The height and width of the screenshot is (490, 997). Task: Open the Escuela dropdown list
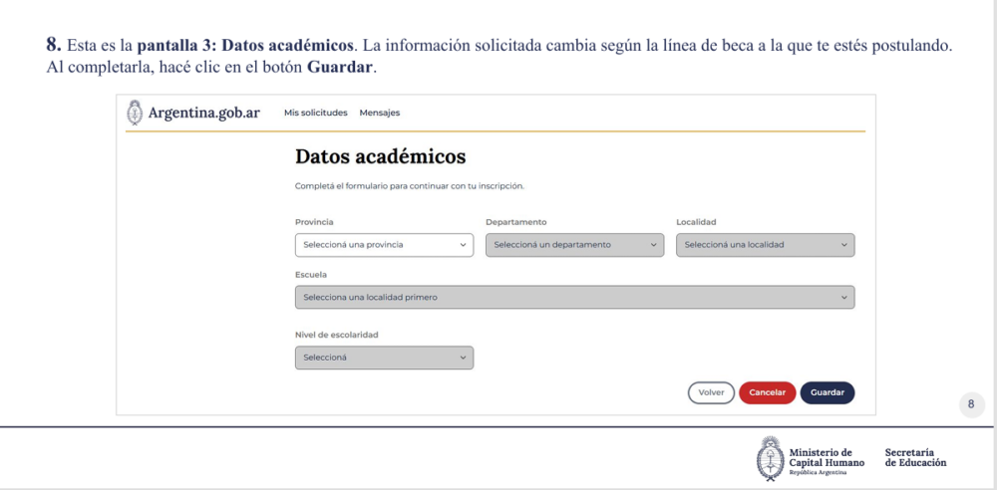tap(574, 298)
